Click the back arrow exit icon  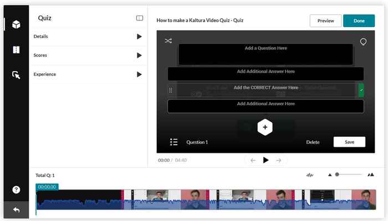pyautogui.click(x=16, y=210)
